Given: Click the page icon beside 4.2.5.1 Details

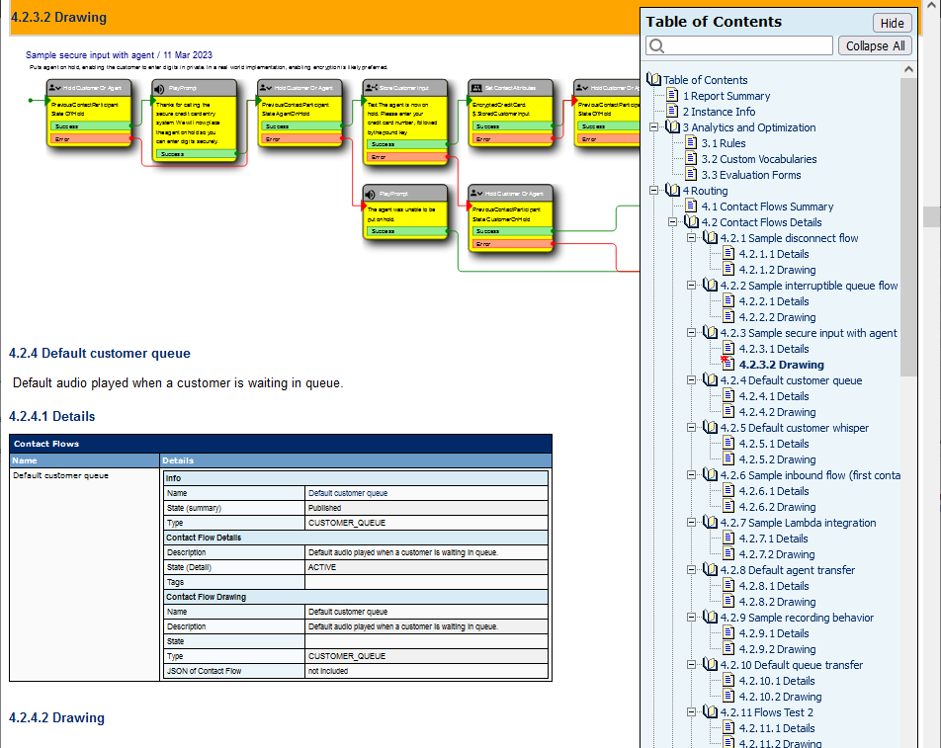Looking at the screenshot, I should pos(728,444).
